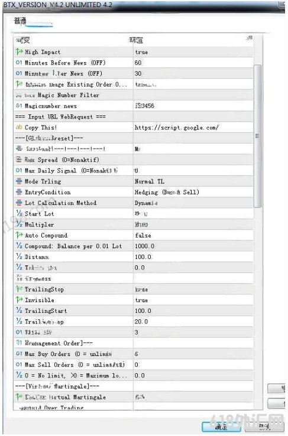Image resolution: width=288 pixels, height=436 pixels.
Task: Click the double icon beside TrailingStart
Action: click(x=19, y=310)
